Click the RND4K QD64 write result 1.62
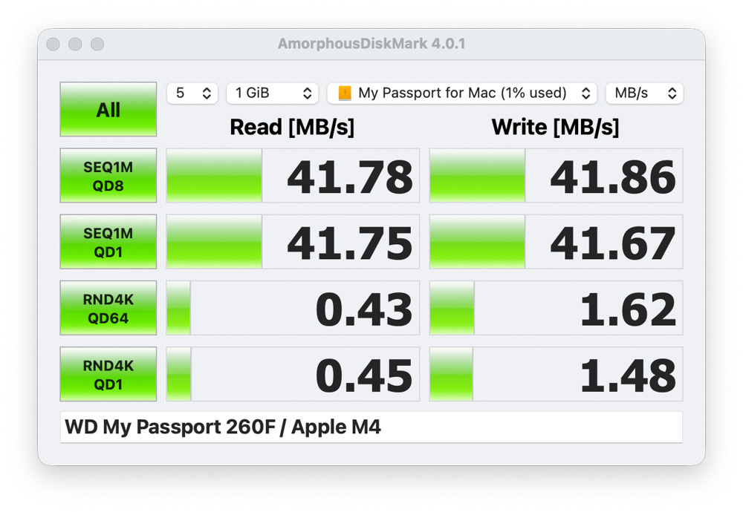 (x=556, y=308)
